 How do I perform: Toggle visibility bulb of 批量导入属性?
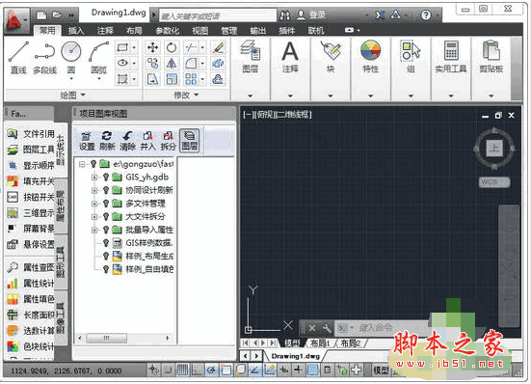click(106, 230)
